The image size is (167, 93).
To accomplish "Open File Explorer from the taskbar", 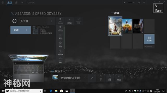I will click(x=56, y=91).
